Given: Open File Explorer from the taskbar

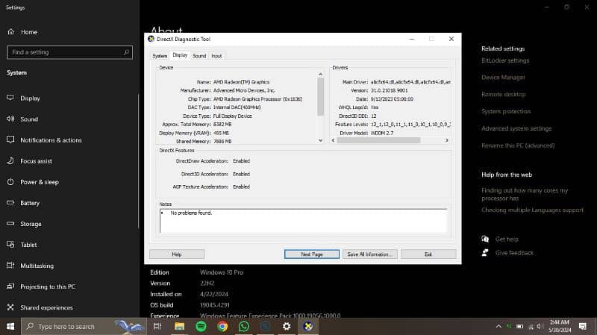Looking at the screenshot, I should coord(180,326).
